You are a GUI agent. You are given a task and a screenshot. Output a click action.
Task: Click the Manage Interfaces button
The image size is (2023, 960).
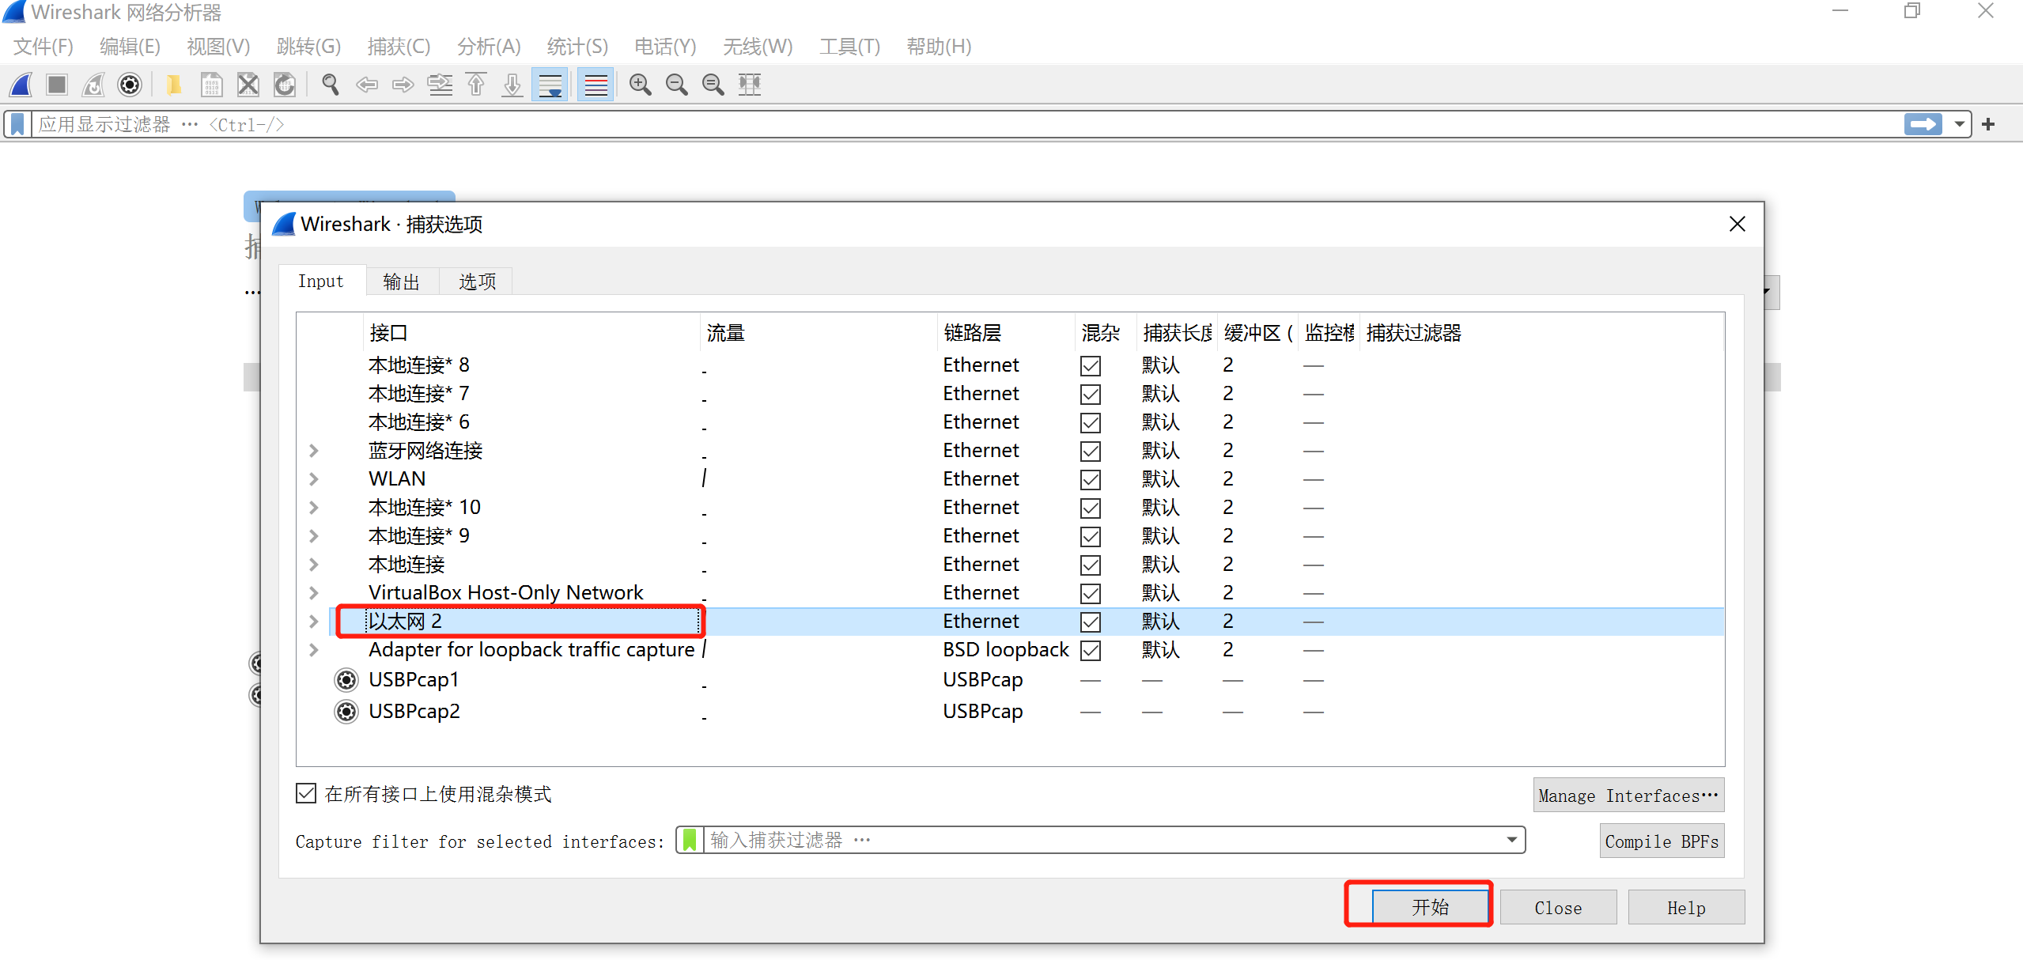[x=1628, y=796]
